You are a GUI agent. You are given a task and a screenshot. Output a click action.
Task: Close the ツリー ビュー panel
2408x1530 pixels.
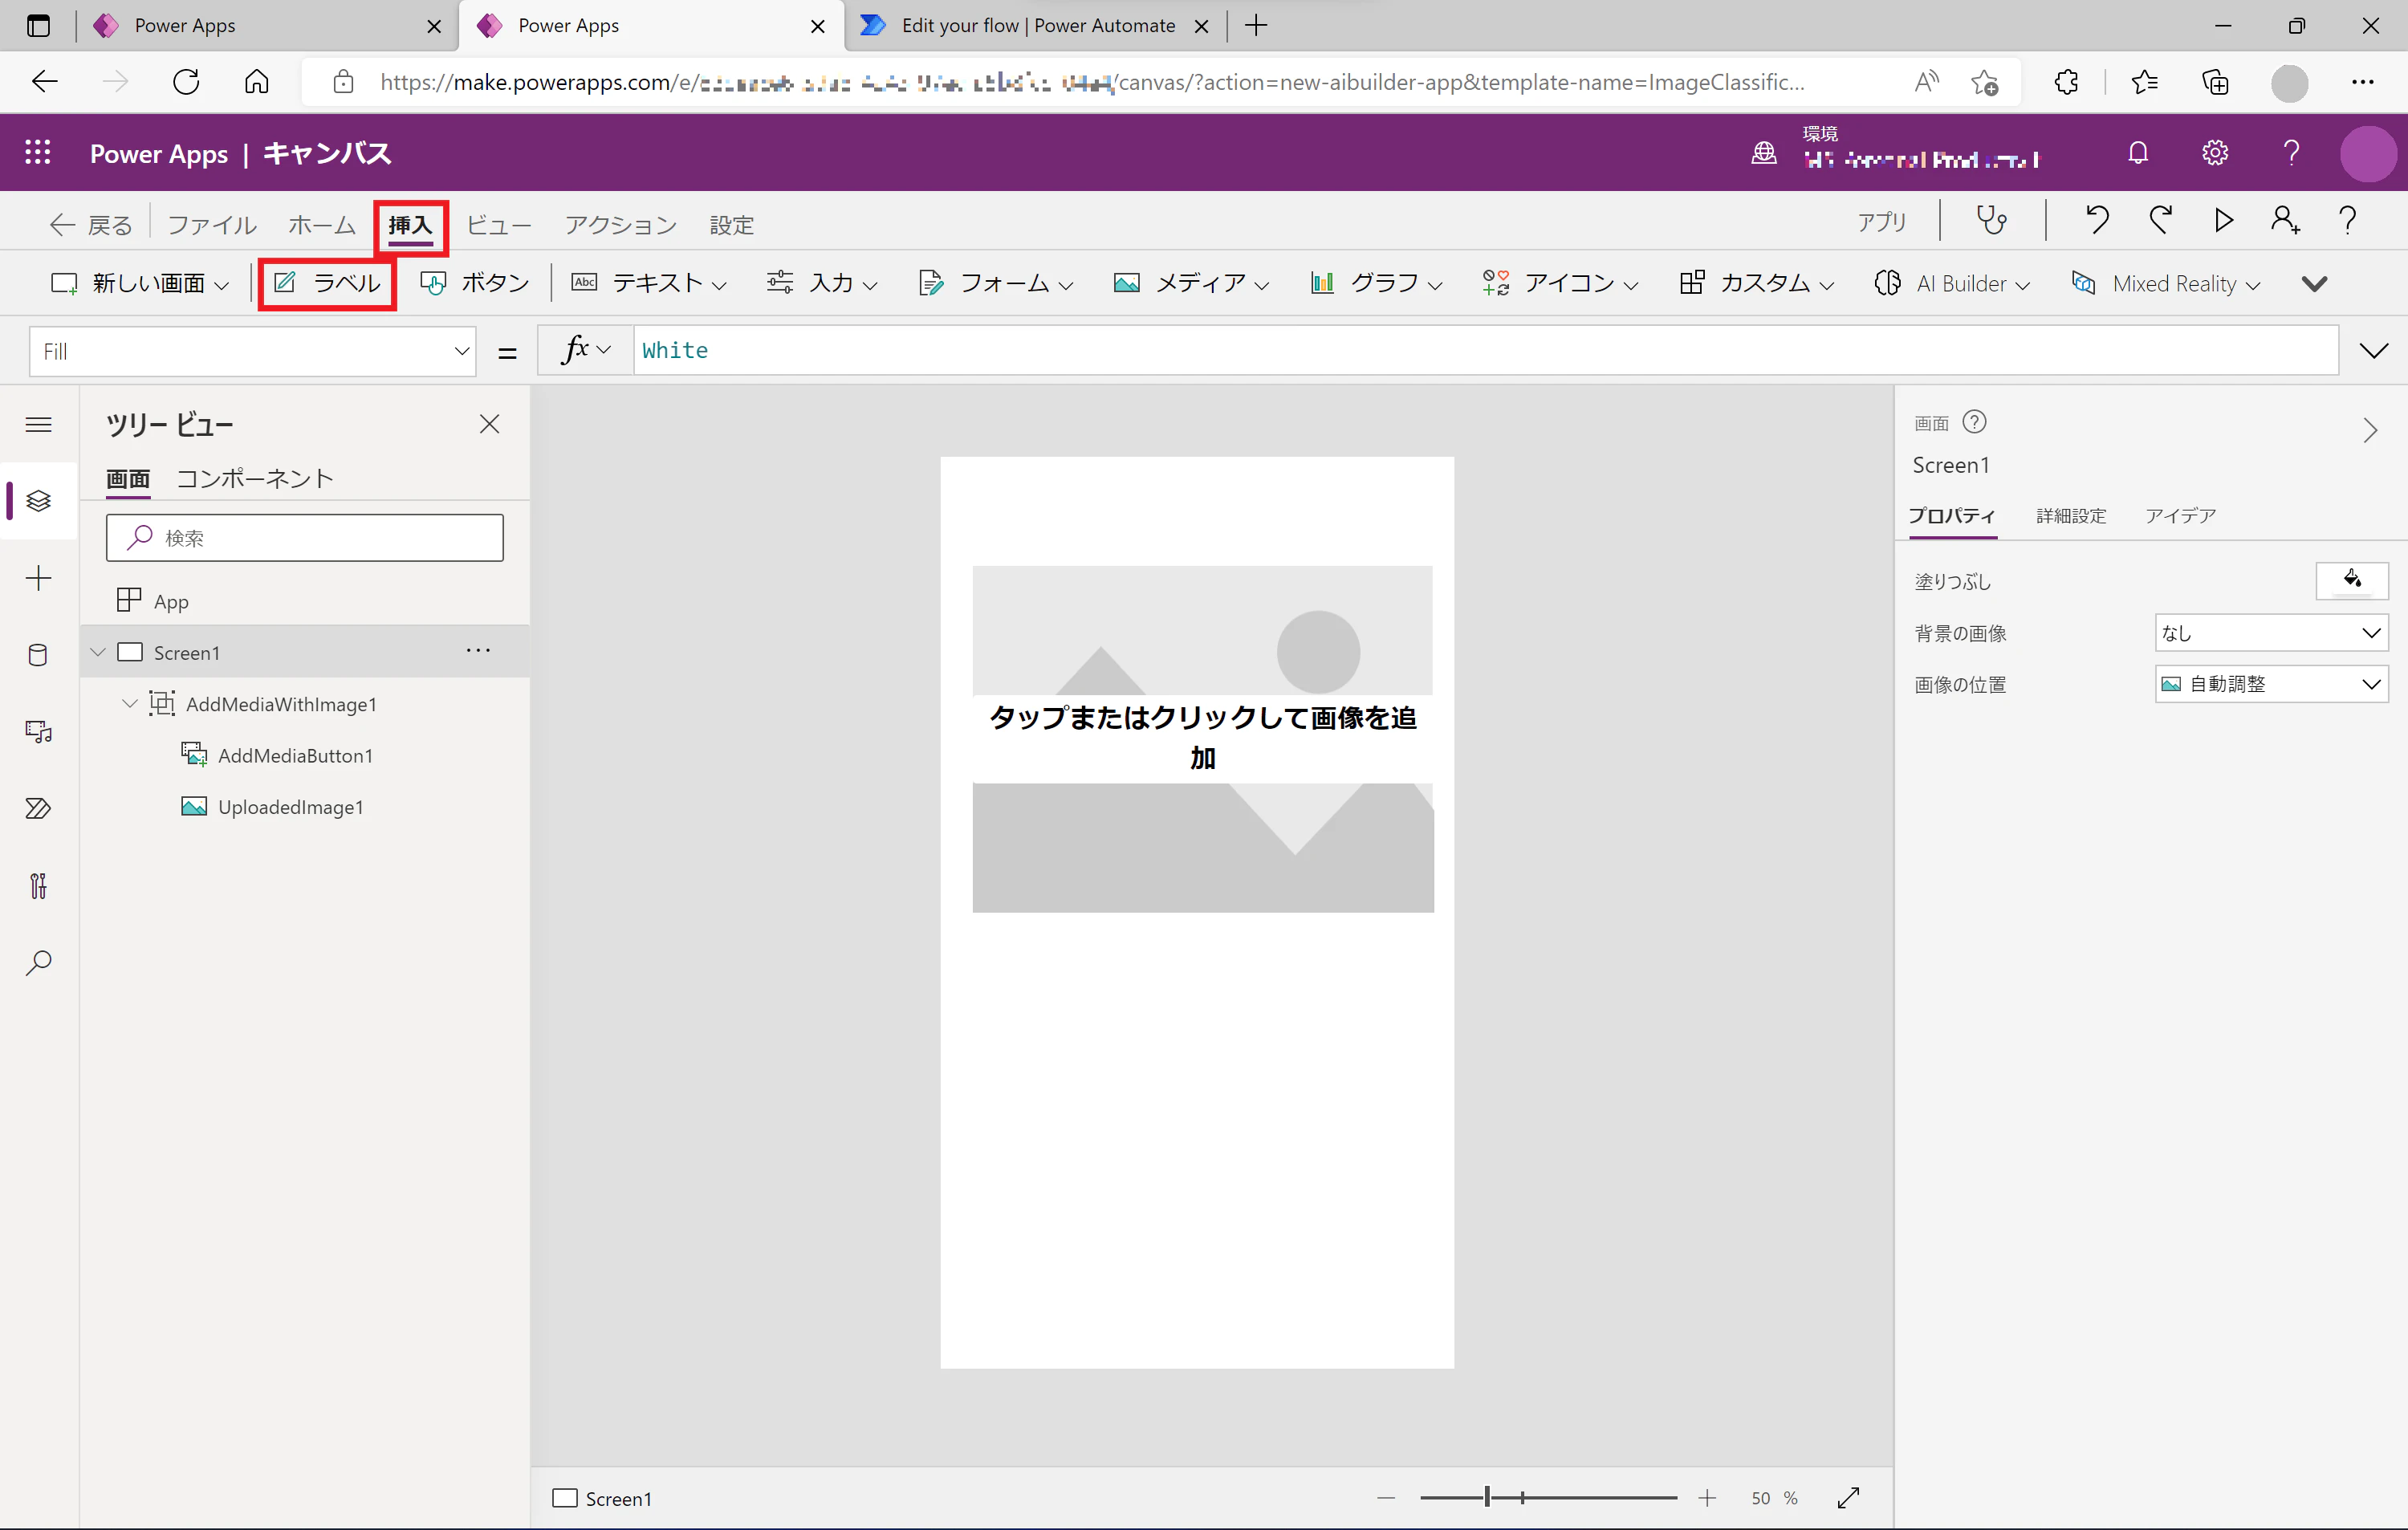point(489,424)
